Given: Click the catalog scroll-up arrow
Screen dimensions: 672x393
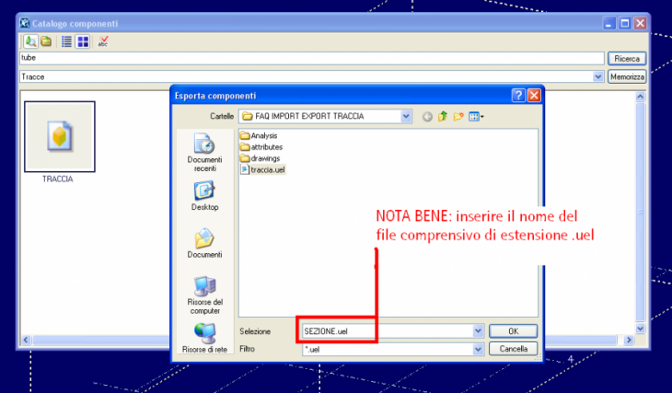Looking at the screenshot, I should (640, 97).
